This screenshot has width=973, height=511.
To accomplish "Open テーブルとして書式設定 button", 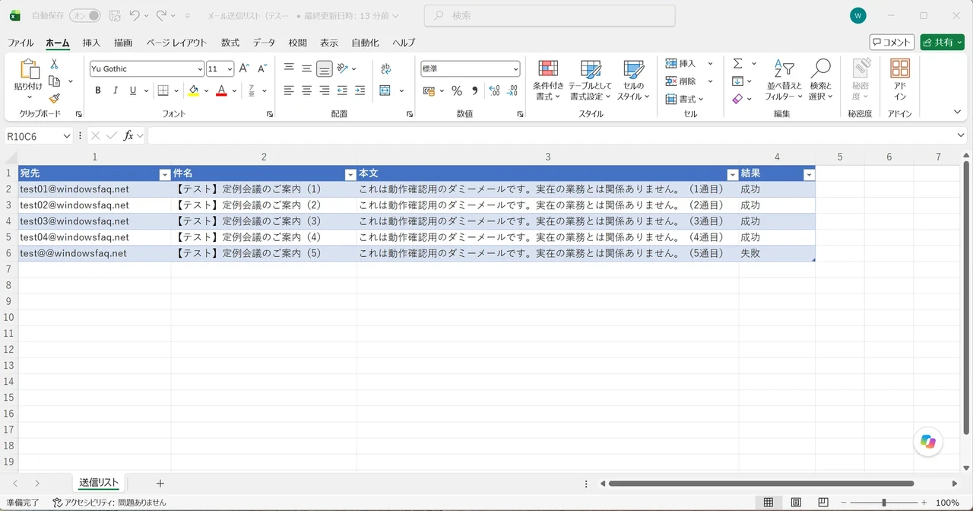I will [x=590, y=81].
